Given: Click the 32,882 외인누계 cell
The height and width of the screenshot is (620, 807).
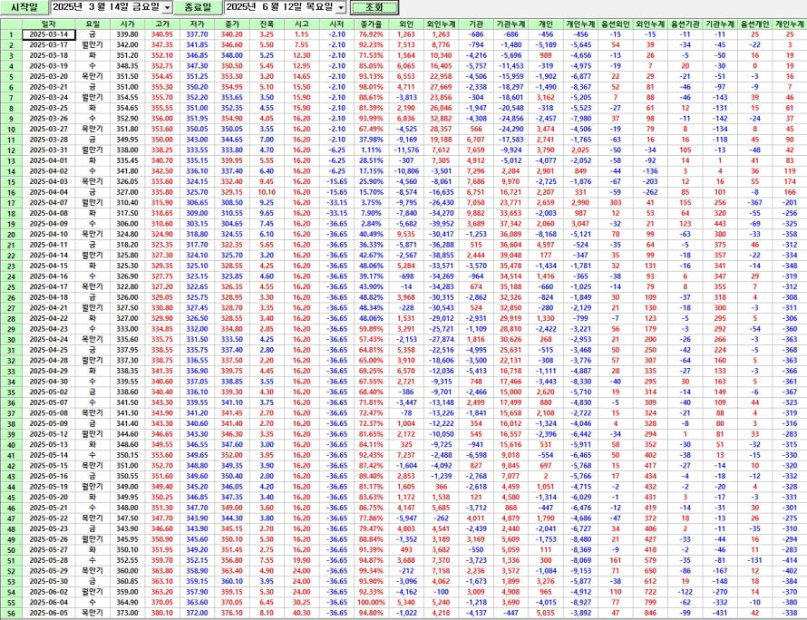Looking at the screenshot, I should pyautogui.click(x=441, y=119).
